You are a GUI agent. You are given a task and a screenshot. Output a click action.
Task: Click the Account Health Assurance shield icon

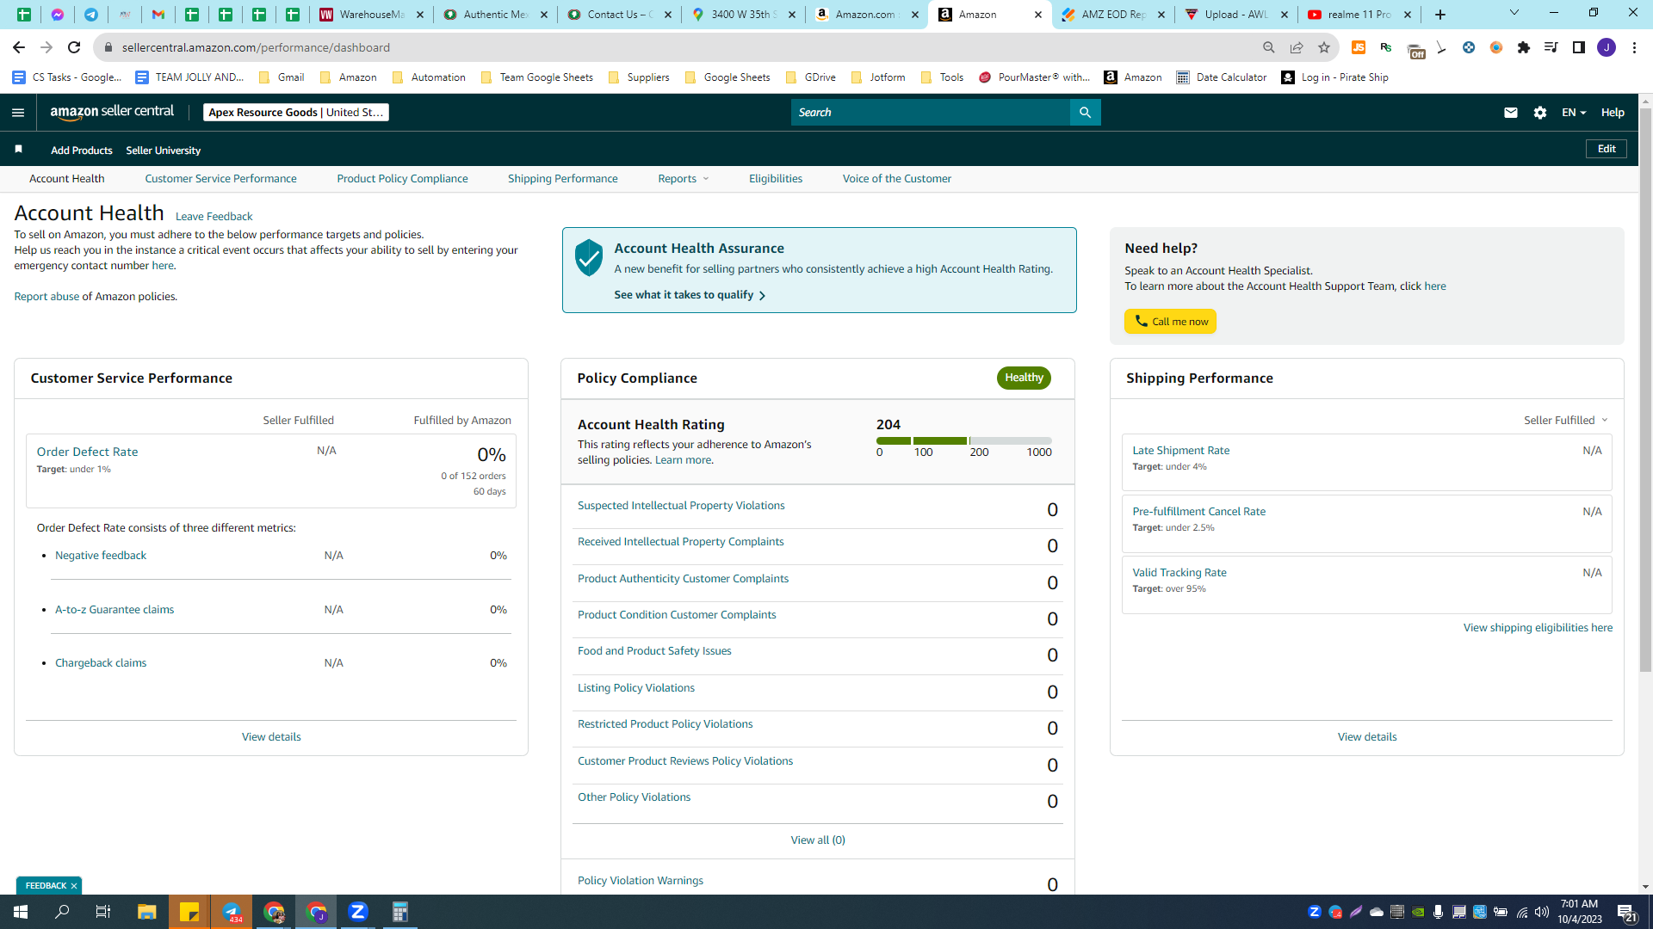(x=589, y=257)
